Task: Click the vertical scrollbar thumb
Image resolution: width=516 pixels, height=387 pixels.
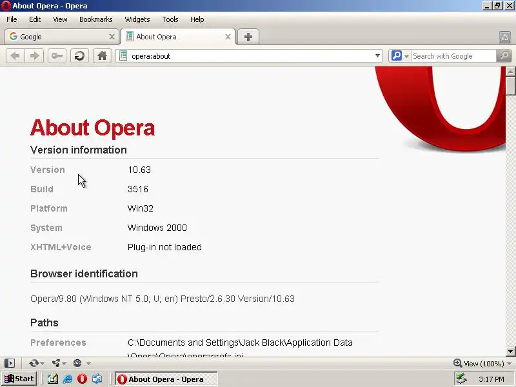Action: pos(510,86)
